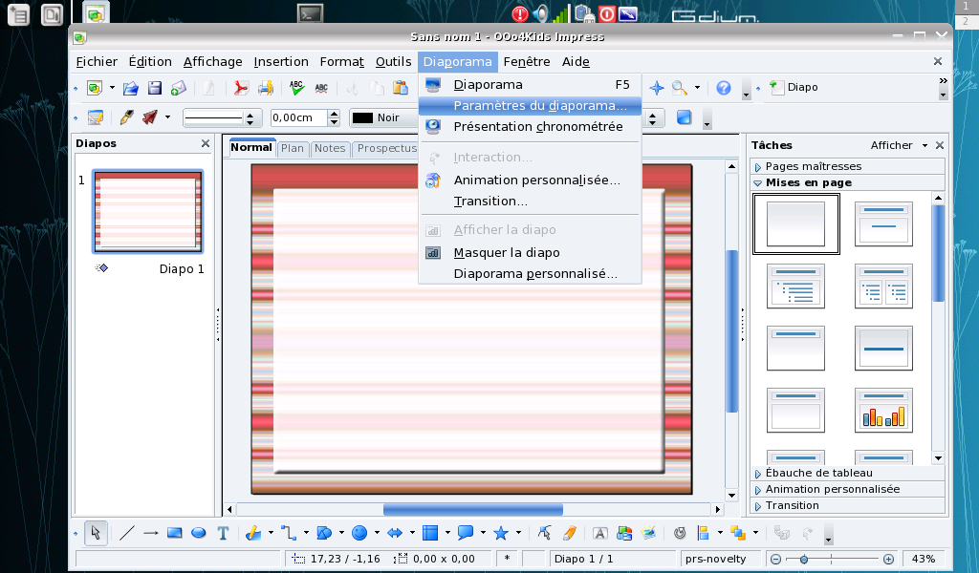Toggle the shadow button in toolbar
This screenshot has height=573, width=979.
(x=684, y=117)
